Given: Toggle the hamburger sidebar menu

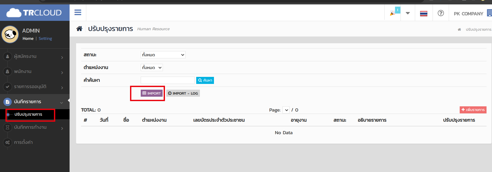Looking at the screenshot, I should coord(78,12).
